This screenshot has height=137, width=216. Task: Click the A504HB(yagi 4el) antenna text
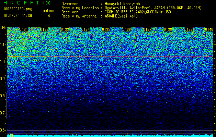coord(121,16)
